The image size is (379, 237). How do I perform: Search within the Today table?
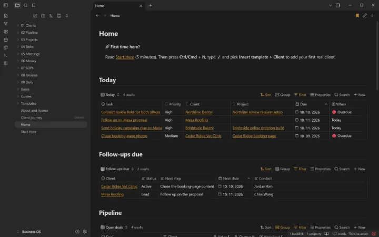[342, 95]
